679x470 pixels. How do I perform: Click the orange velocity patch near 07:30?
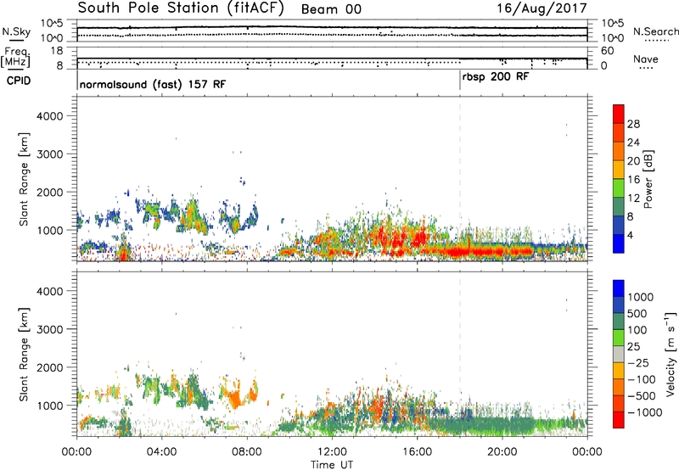(x=236, y=397)
